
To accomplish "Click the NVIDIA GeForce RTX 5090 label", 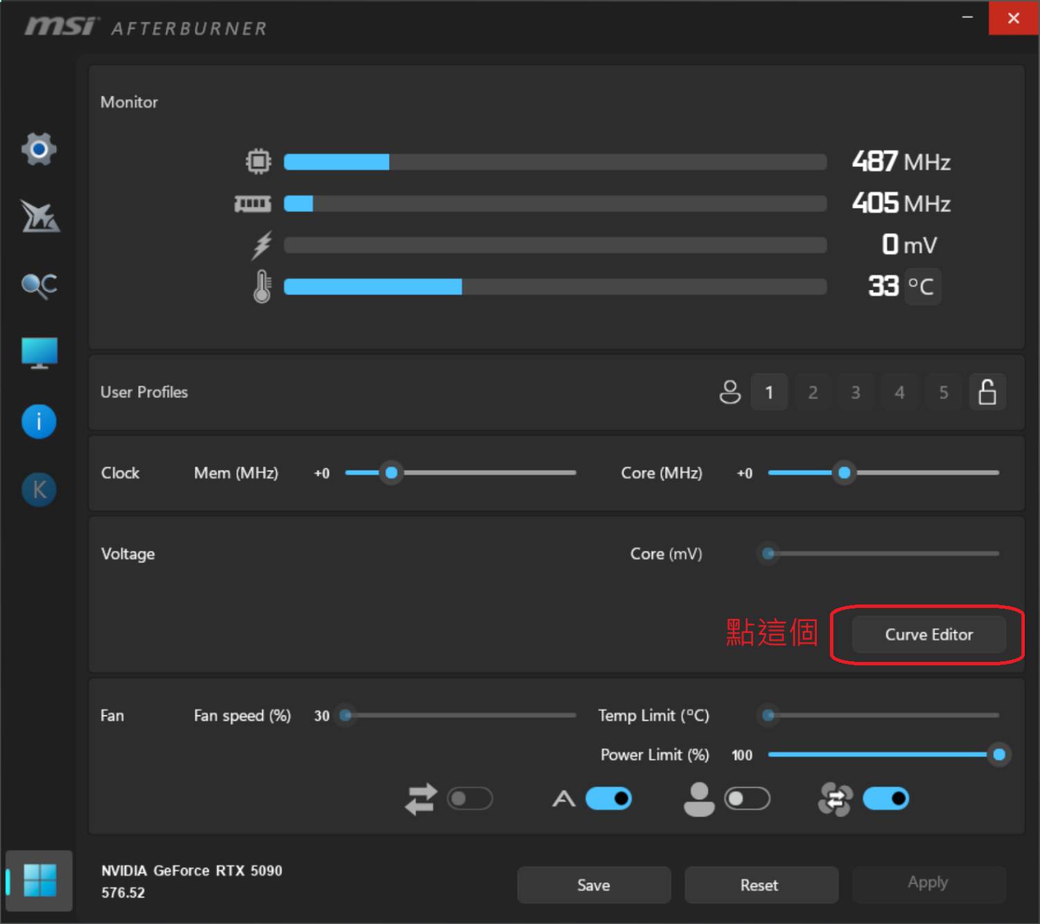I will (x=191, y=871).
